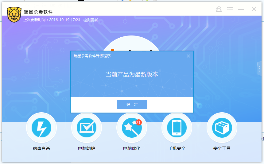This screenshot has height=164, width=264.
Task: Open the 手机安全 phone security icon
Action: (177, 128)
